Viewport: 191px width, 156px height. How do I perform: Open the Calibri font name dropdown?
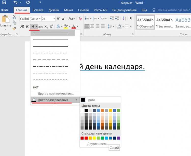tap(40, 19)
